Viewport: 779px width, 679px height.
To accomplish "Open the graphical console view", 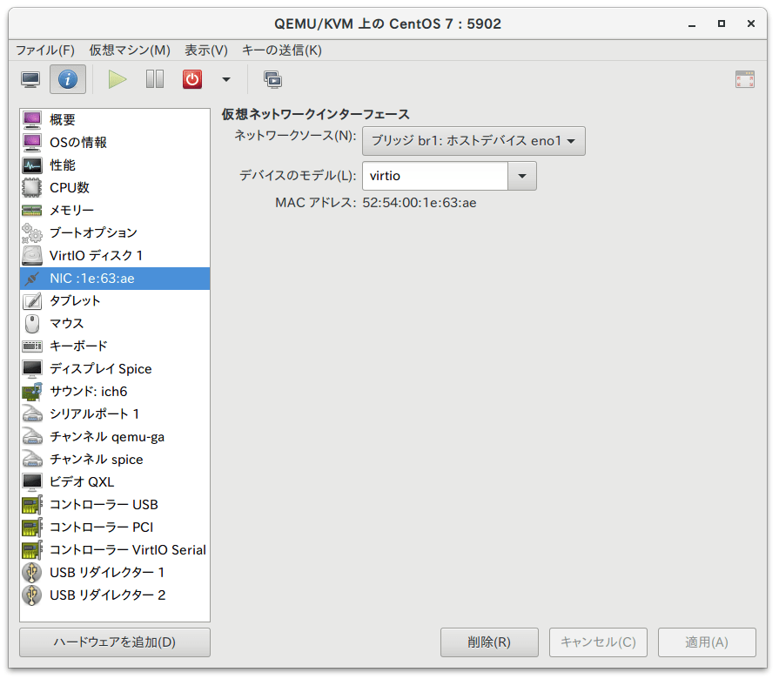I will click(30, 78).
